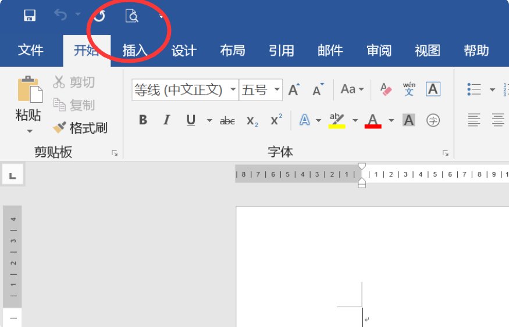This screenshot has width=509, height=327.
Task: Insert enclosed character with circled 字
Action: 433,120
